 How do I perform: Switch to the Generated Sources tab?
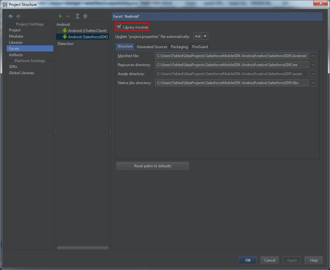(152, 47)
